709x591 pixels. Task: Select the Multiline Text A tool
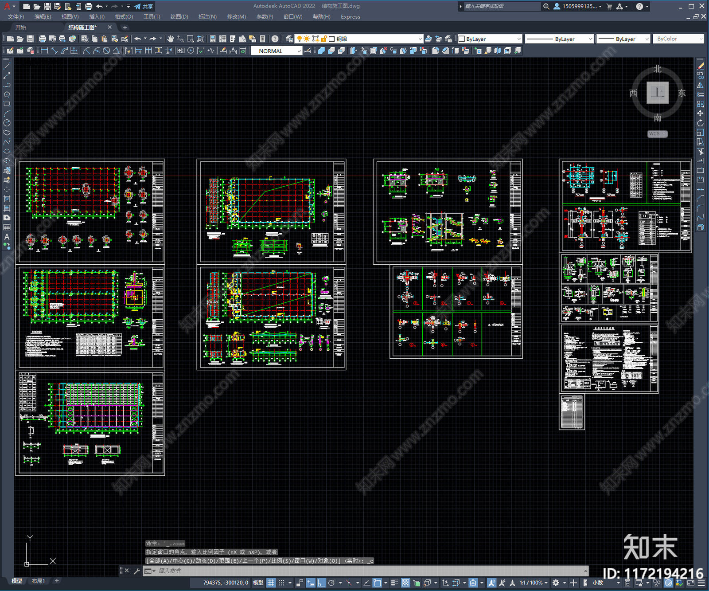7,237
